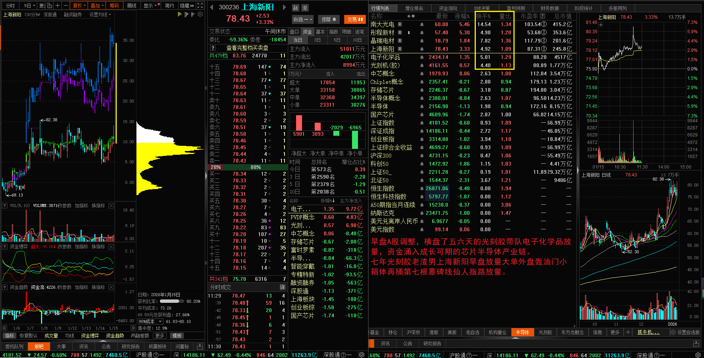Open the 光刻胶 watchlist tab
This screenshot has height=358, width=704.
[545, 332]
